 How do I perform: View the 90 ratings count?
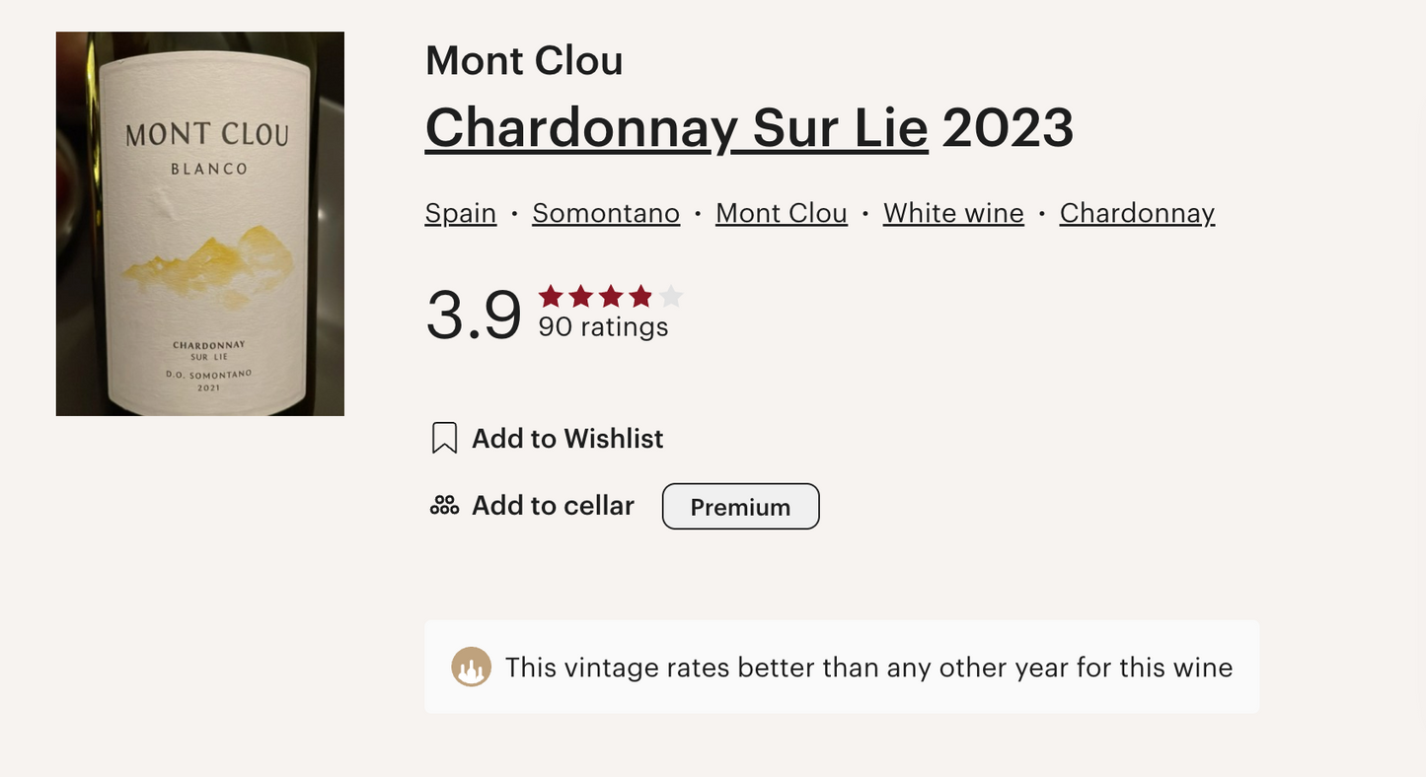(x=603, y=327)
